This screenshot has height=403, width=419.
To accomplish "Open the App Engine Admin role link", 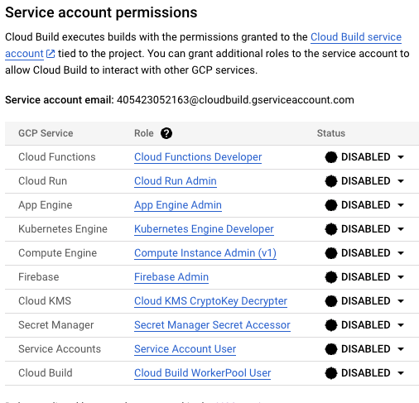I will pos(178,205).
